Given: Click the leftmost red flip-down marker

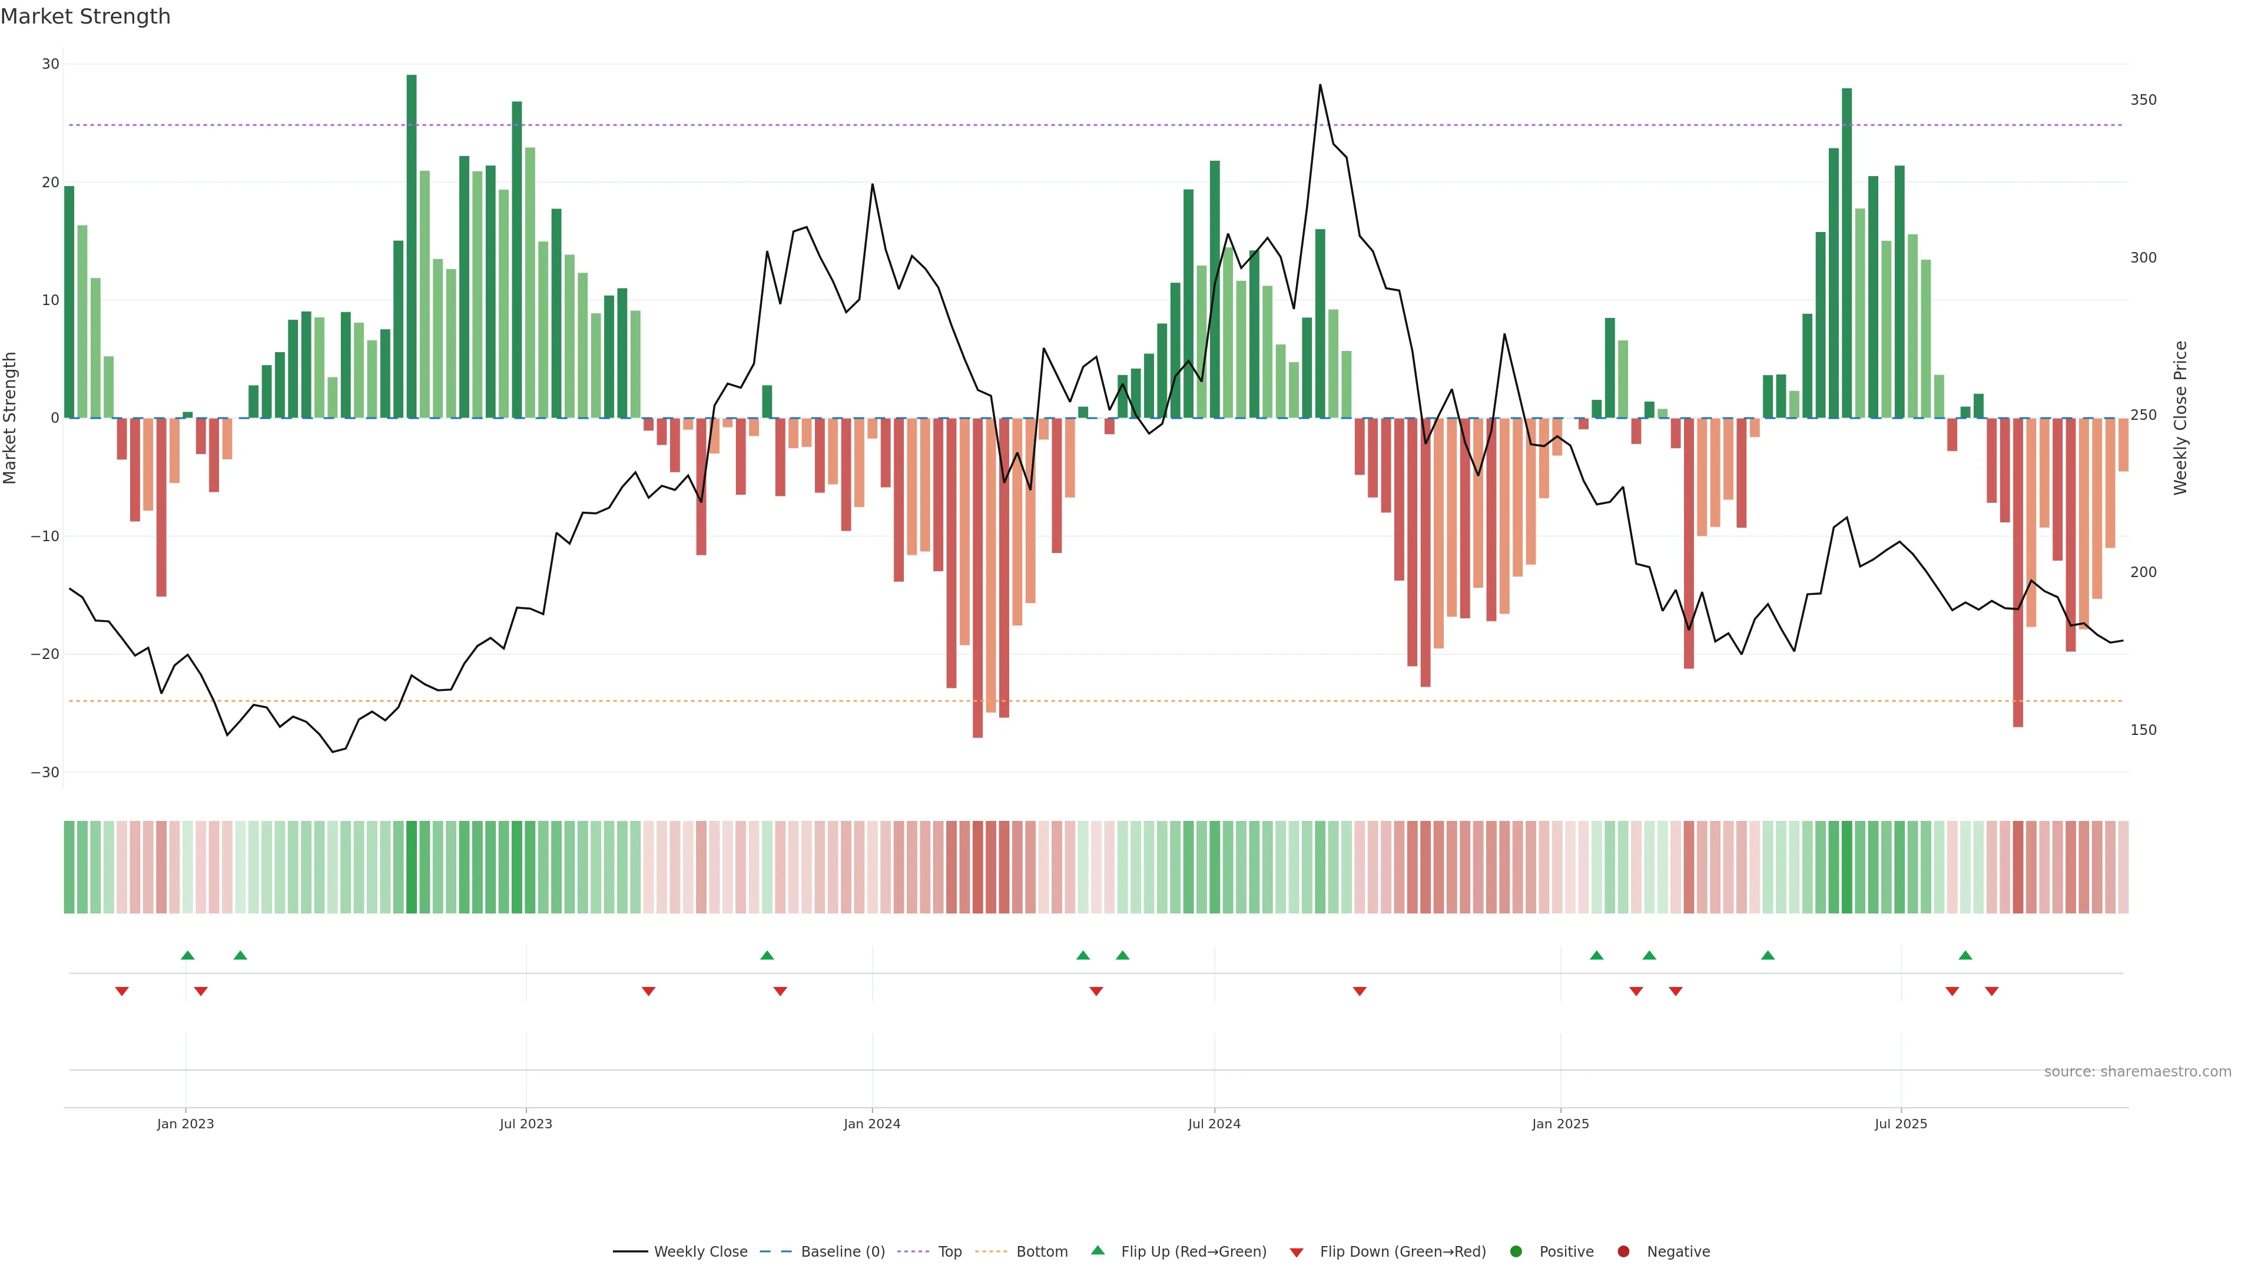Looking at the screenshot, I should [x=122, y=991].
